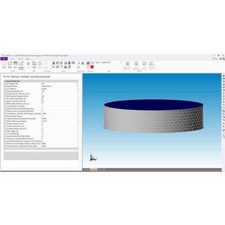Open the Run Objective dropdown

click(60, 88)
